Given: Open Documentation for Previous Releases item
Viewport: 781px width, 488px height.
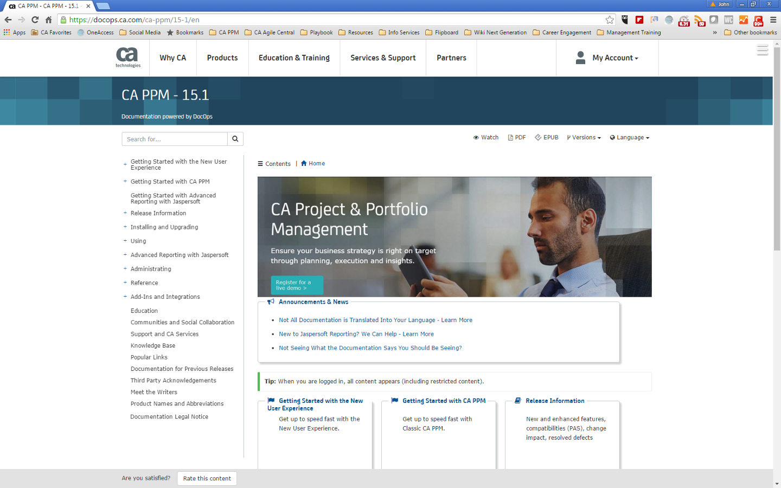Looking at the screenshot, I should [182, 369].
